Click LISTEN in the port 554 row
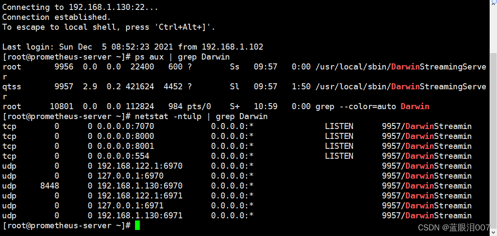Image resolution: width=497 pixels, height=236 pixels. (339, 156)
